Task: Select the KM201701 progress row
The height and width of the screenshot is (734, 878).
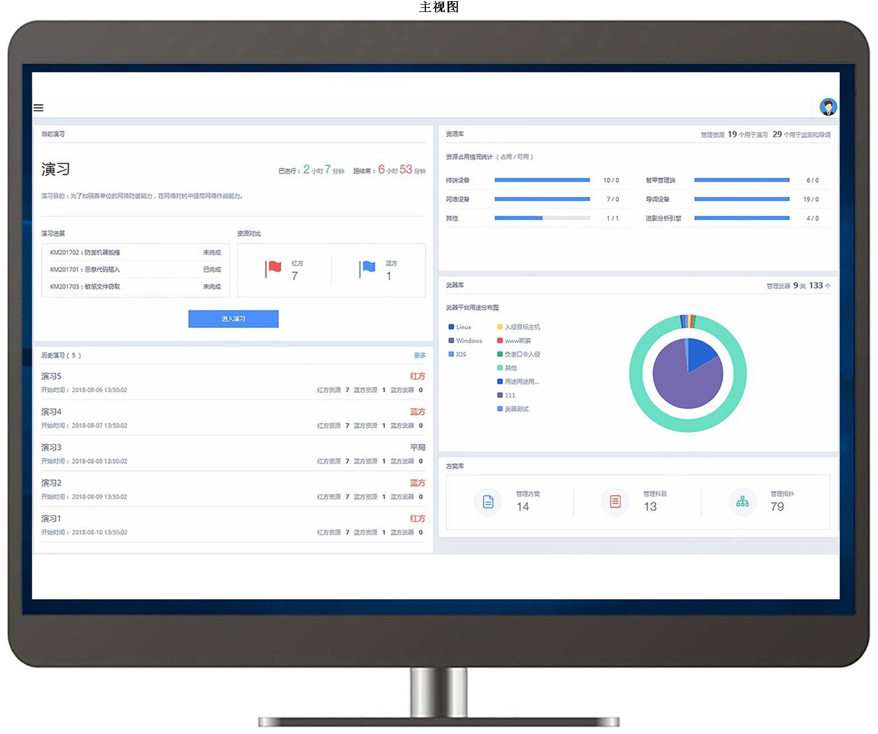Action: pyautogui.click(x=135, y=270)
